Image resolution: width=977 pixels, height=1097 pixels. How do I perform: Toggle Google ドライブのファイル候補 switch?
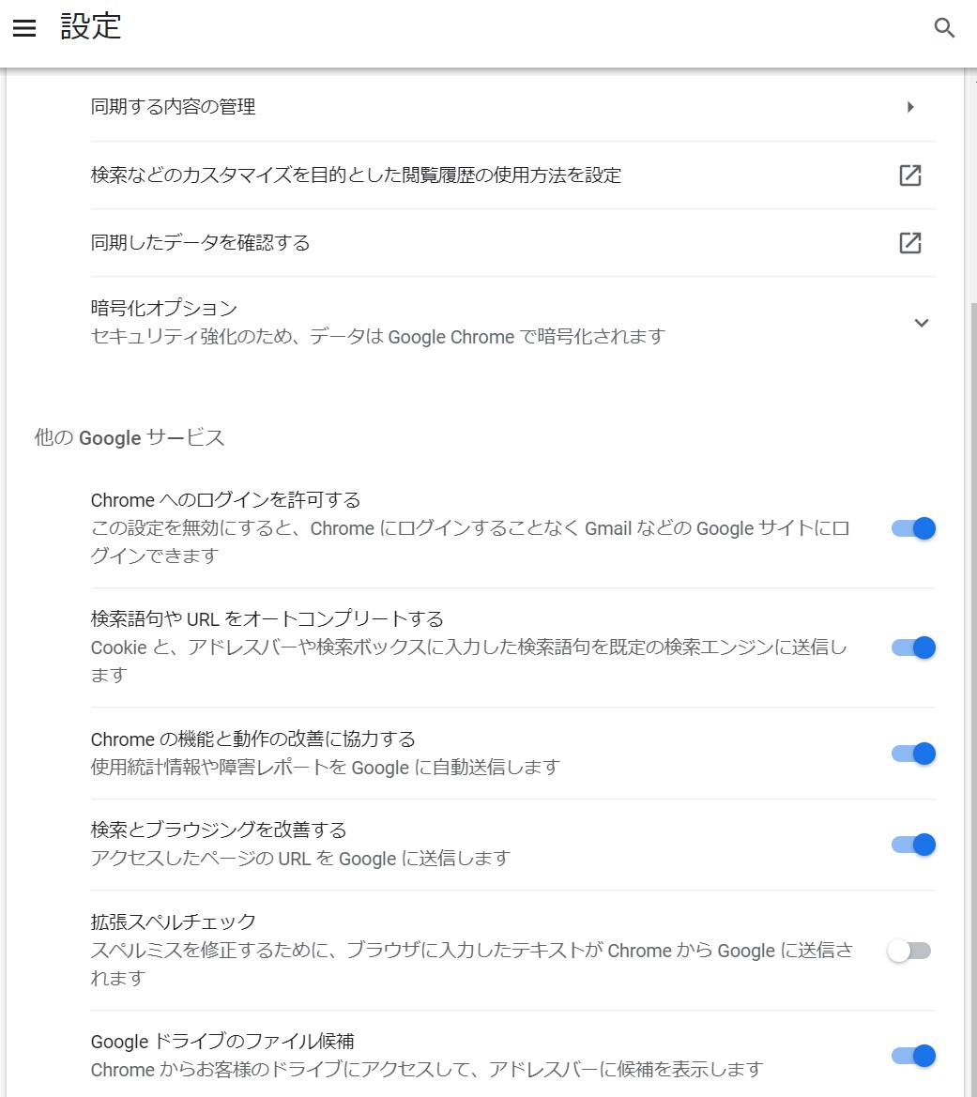913,1056
